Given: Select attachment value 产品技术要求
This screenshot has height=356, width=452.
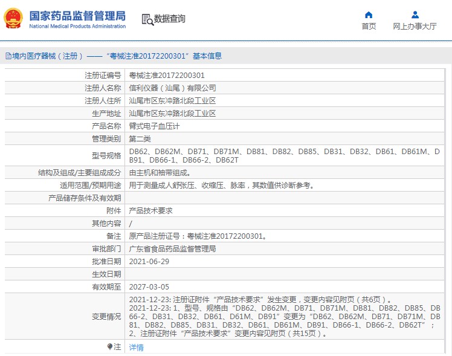Looking at the screenshot, I should tap(150, 211).
